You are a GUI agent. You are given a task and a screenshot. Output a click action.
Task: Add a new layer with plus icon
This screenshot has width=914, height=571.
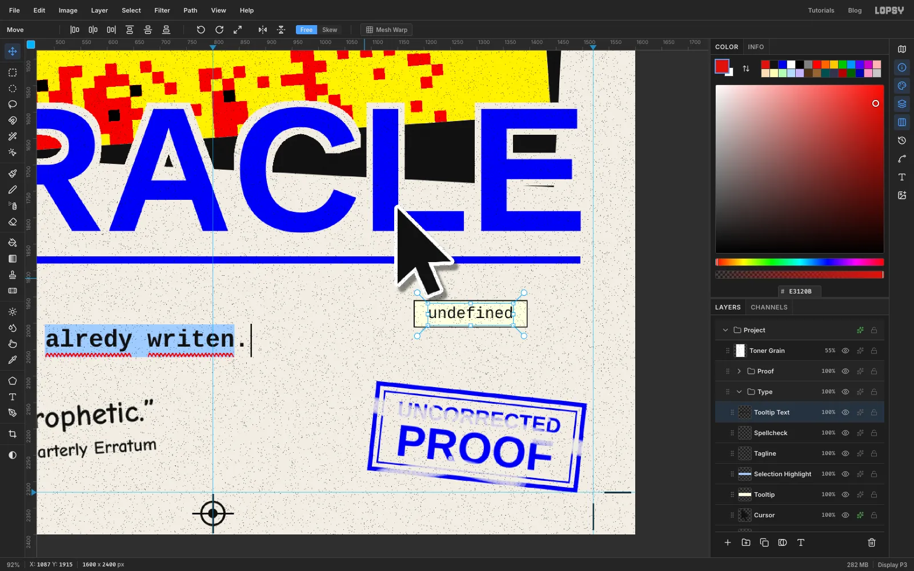click(728, 542)
